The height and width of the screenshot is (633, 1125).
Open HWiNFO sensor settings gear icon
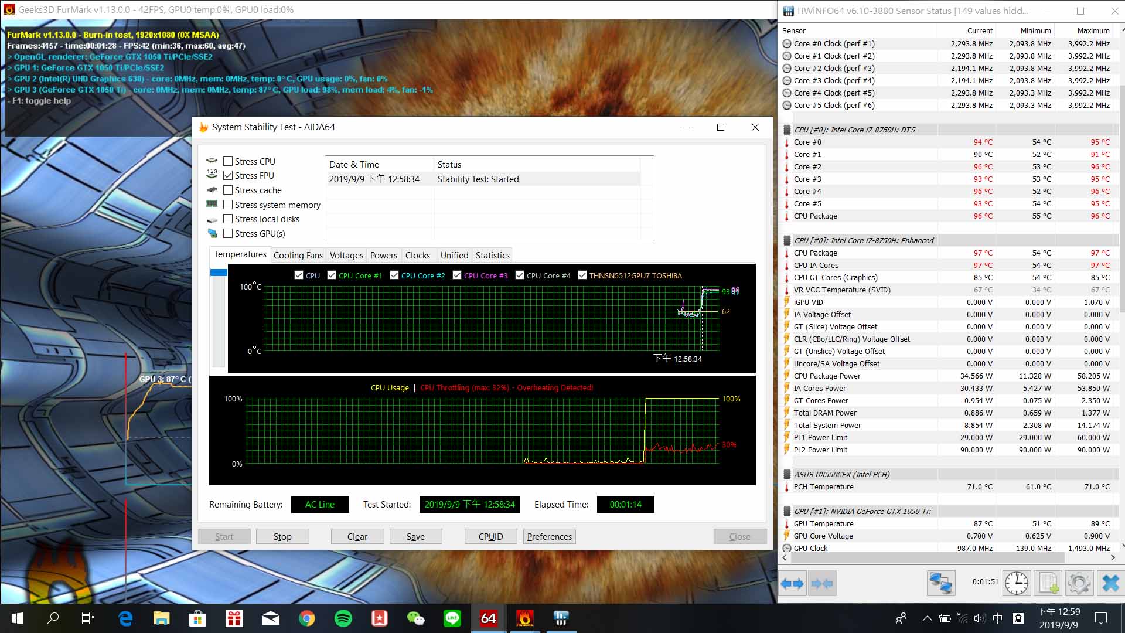(x=1079, y=584)
